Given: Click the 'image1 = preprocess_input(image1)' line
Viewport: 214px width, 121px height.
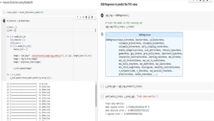Looking at the screenshot, I should 27,62.
